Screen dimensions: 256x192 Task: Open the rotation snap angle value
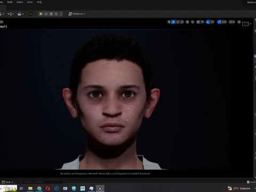(212, 22)
